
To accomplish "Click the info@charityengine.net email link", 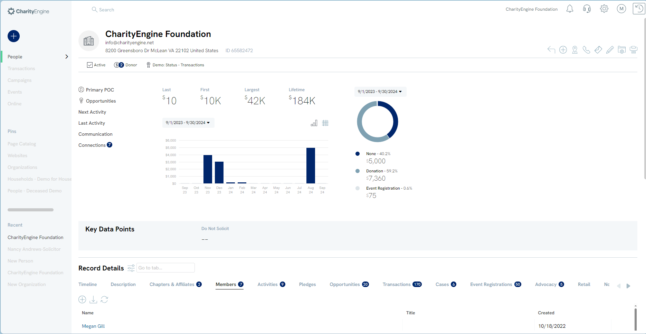I will click(x=130, y=42).
